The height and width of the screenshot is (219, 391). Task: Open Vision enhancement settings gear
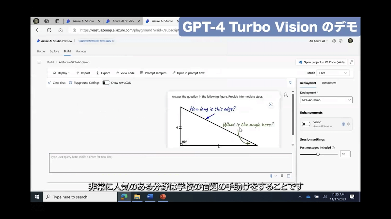coord(343,124)
